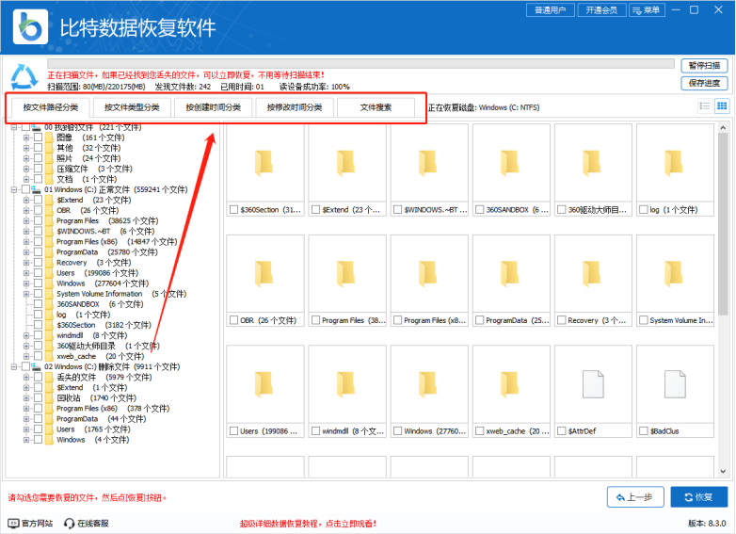This screenshot has height=534, width=736.
Task: Open the 360SANDBOX folder icon in grid
Action: pyautogui.click(x=510, y=163)
